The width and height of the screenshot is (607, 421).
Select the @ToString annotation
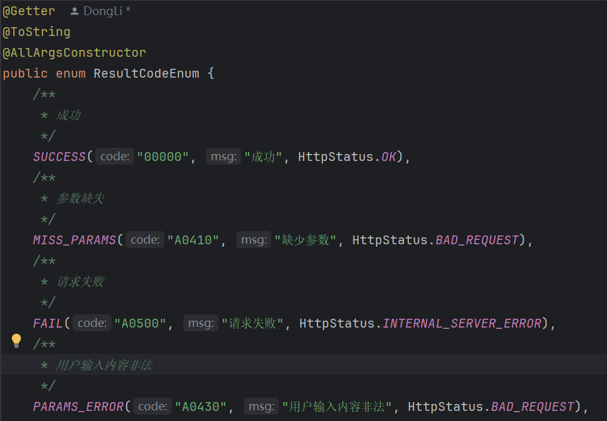pyautogui.click(x=37, y=32)
